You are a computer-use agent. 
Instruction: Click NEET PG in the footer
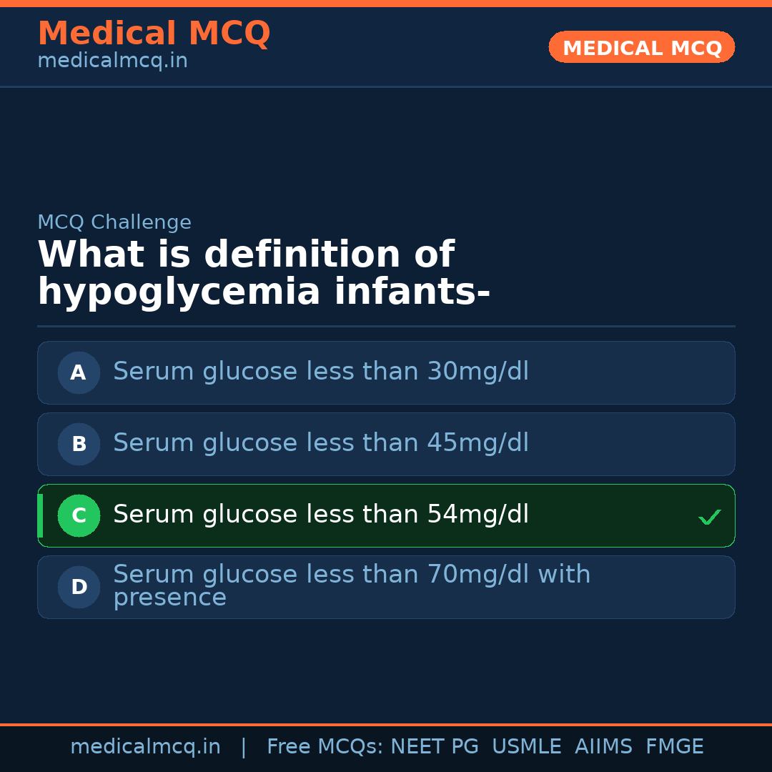435,747
